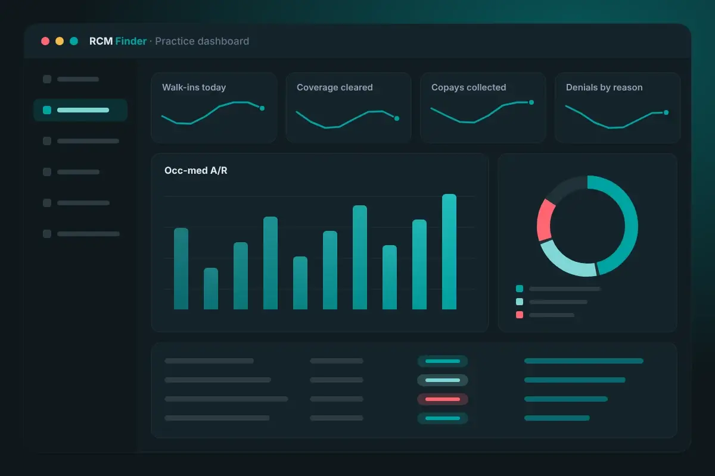
Task: Click the teal legend swatch under donut chart
Action: pyautogui.click(x=520, y=289)
